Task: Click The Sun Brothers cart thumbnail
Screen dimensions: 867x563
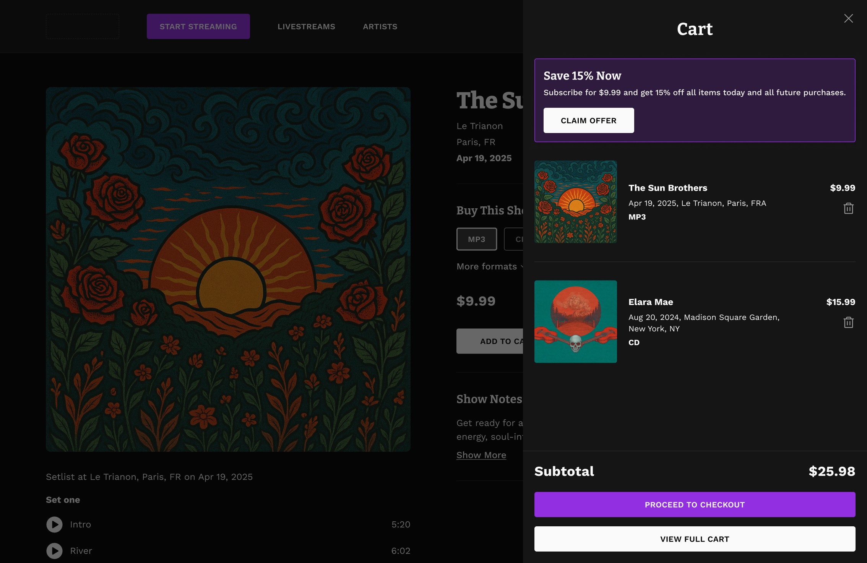Action: click(x=575, y=202)
